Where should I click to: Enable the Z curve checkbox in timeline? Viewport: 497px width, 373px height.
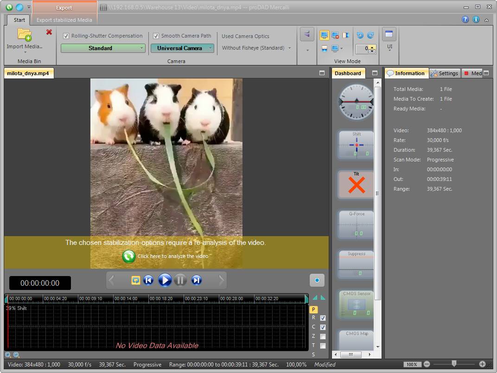pyautogui.click(x=323, y=336)
